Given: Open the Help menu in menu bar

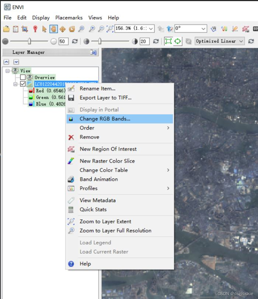Looking at the screenshot, I should tap(113, 18).
